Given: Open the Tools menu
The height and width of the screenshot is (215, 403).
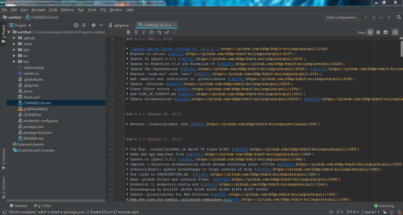Looking at the screenshot, I should tap(92, 10).
